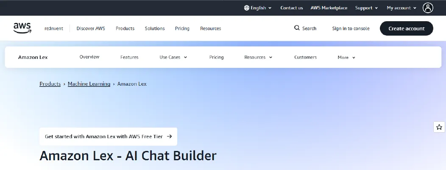The height and width of the screenshot is (170, 446).
Task: Click Amazon Lex - AI Chat Builder heading
Action: coord(128,156)
